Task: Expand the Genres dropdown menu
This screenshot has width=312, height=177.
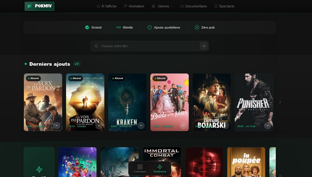Action: (x=162, y=6)
